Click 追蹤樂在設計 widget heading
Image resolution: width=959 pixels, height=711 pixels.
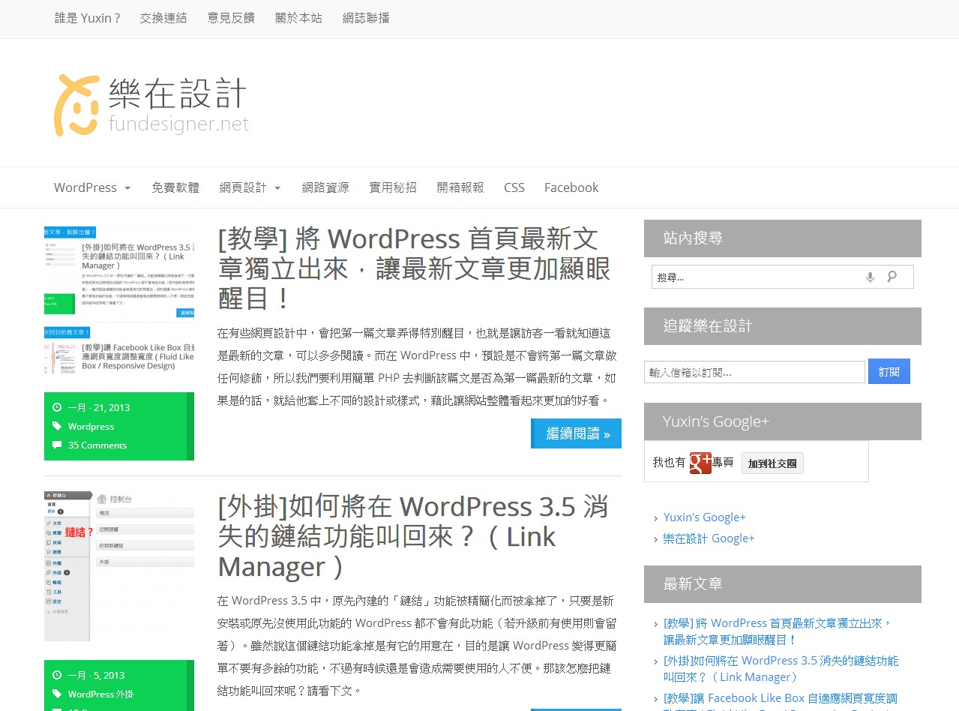[x=783, y=326]
